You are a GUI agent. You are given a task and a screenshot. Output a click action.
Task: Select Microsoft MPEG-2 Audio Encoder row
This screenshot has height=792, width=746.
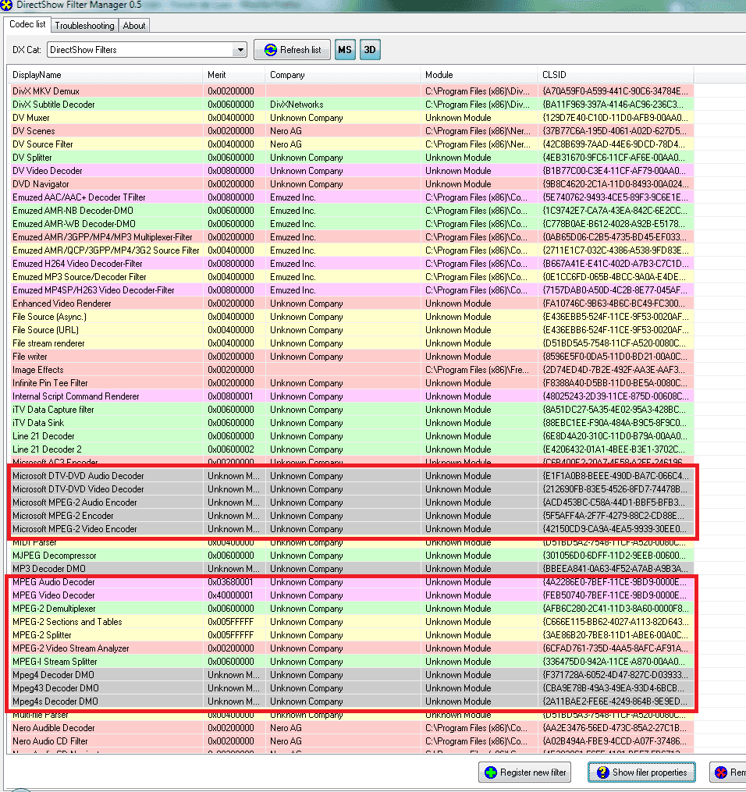coord(352,502)
